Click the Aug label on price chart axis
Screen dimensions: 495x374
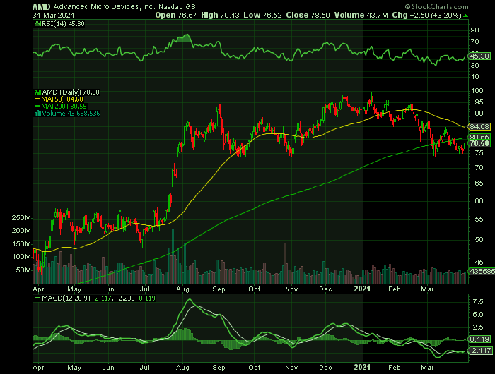click(x=182, y=289)
